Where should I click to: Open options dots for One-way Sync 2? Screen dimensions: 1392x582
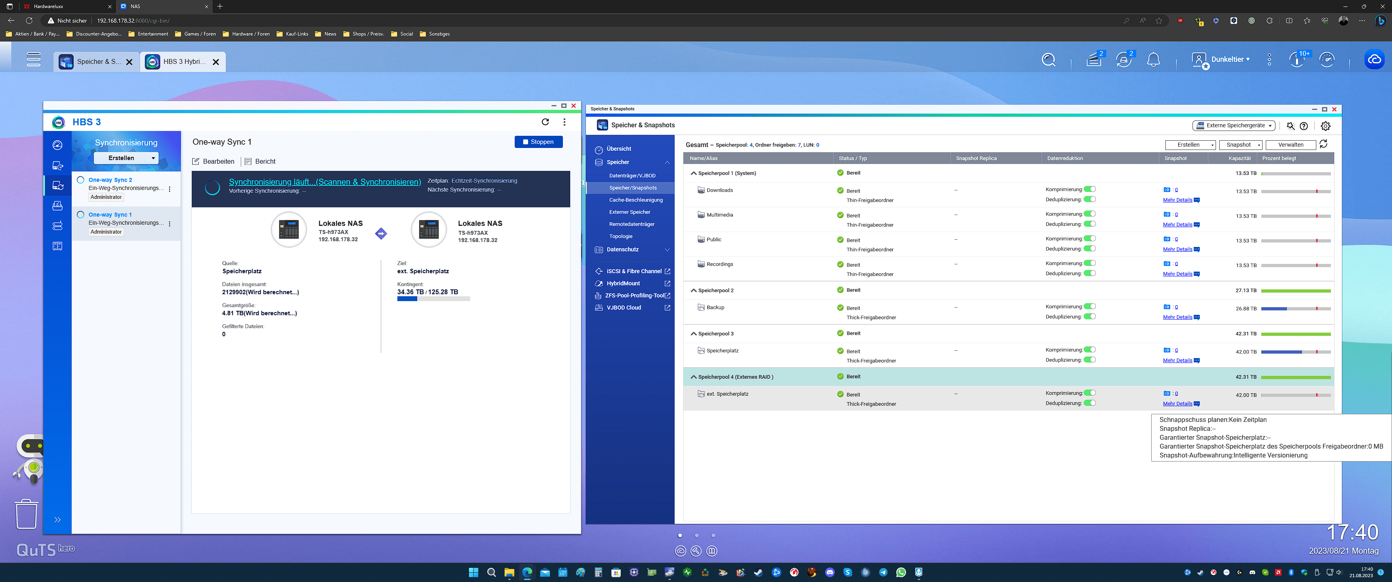coord(170,189)
